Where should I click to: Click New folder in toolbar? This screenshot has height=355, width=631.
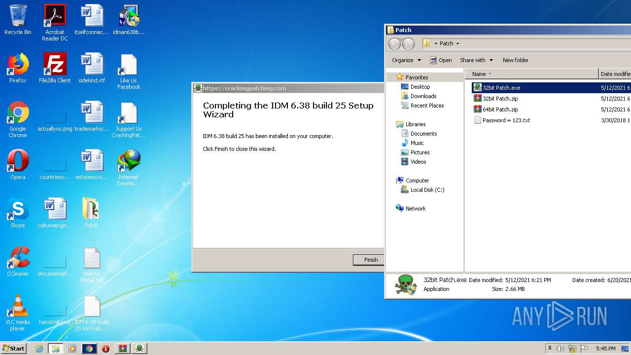click(x=515, y=60)
